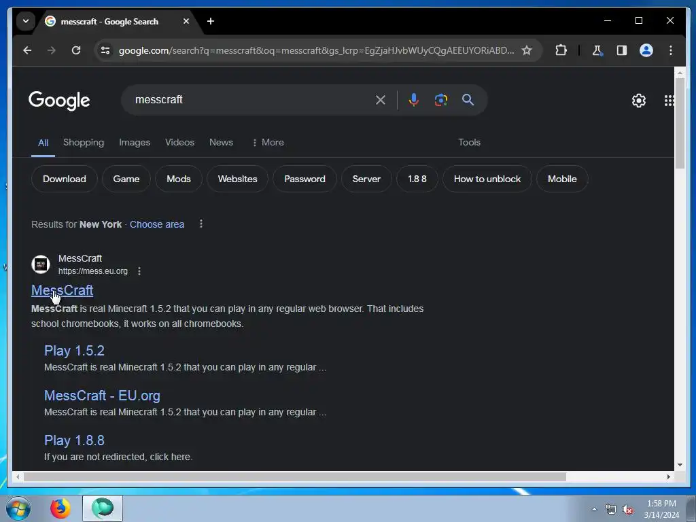Open a new tab with plus button
The image size is (696, 522).
click(x=211, y=21)
